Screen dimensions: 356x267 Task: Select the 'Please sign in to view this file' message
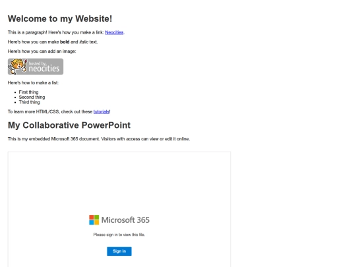(x=119, y=235)
